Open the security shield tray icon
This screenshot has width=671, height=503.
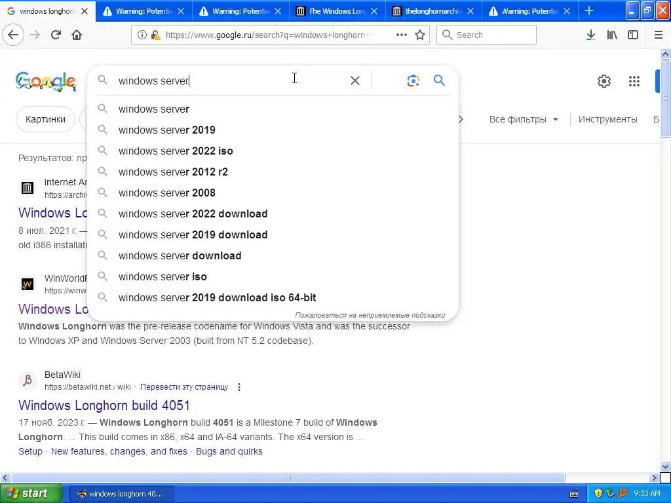598,493
